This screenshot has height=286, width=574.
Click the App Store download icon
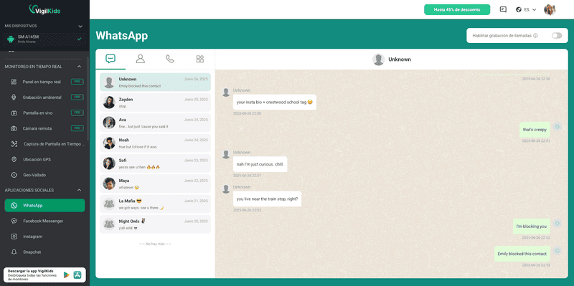[77, 275]
